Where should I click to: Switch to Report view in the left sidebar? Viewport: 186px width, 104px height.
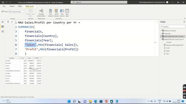(x=3, y=22)
